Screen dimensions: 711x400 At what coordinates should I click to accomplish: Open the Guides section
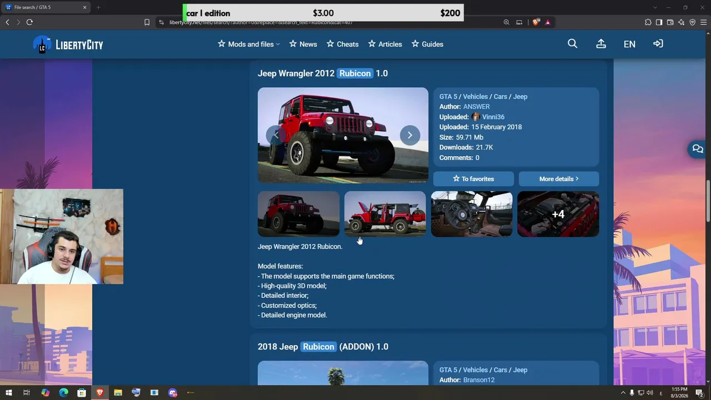[427, 44]
